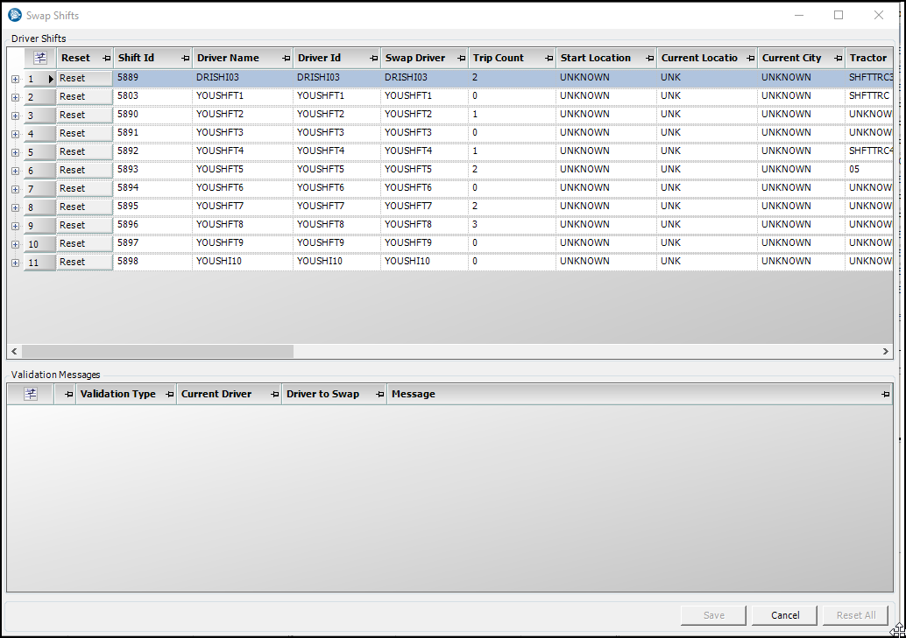
Task: Click the Reset All button
Action: (856, 615)
